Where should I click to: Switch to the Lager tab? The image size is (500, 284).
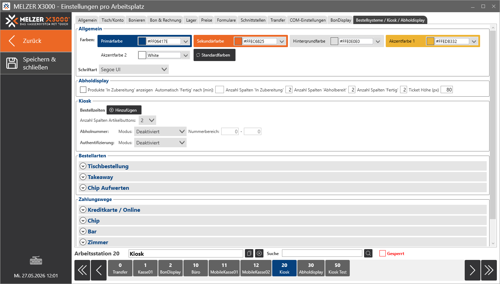pyautogui.click(x=191, y=20)
